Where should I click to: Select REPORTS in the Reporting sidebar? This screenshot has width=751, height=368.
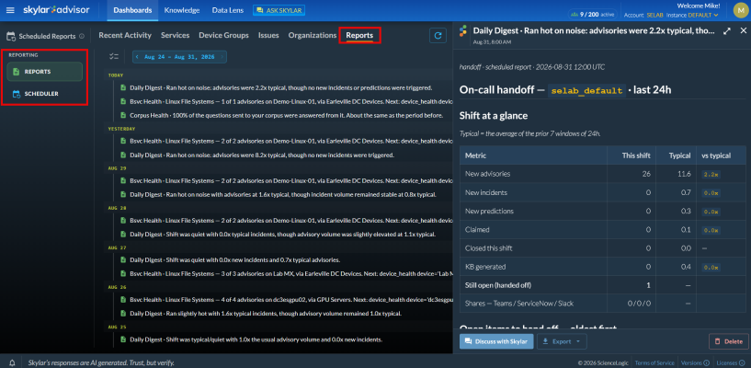(x=44, y=72)
